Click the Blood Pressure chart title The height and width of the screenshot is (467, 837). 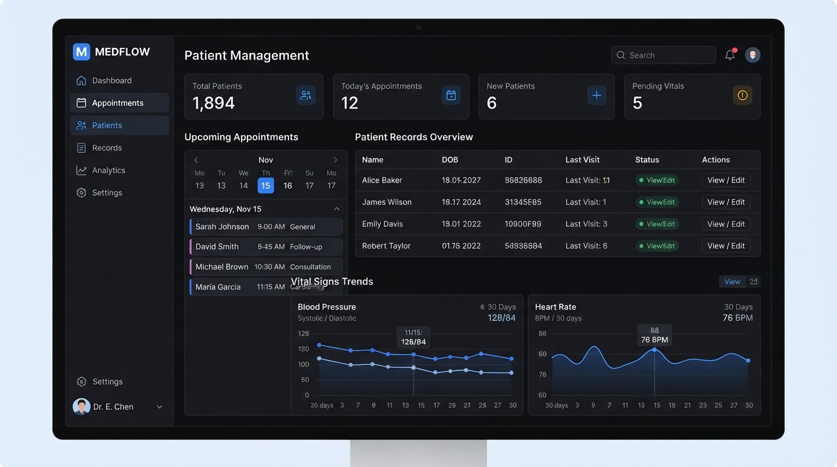327,307
